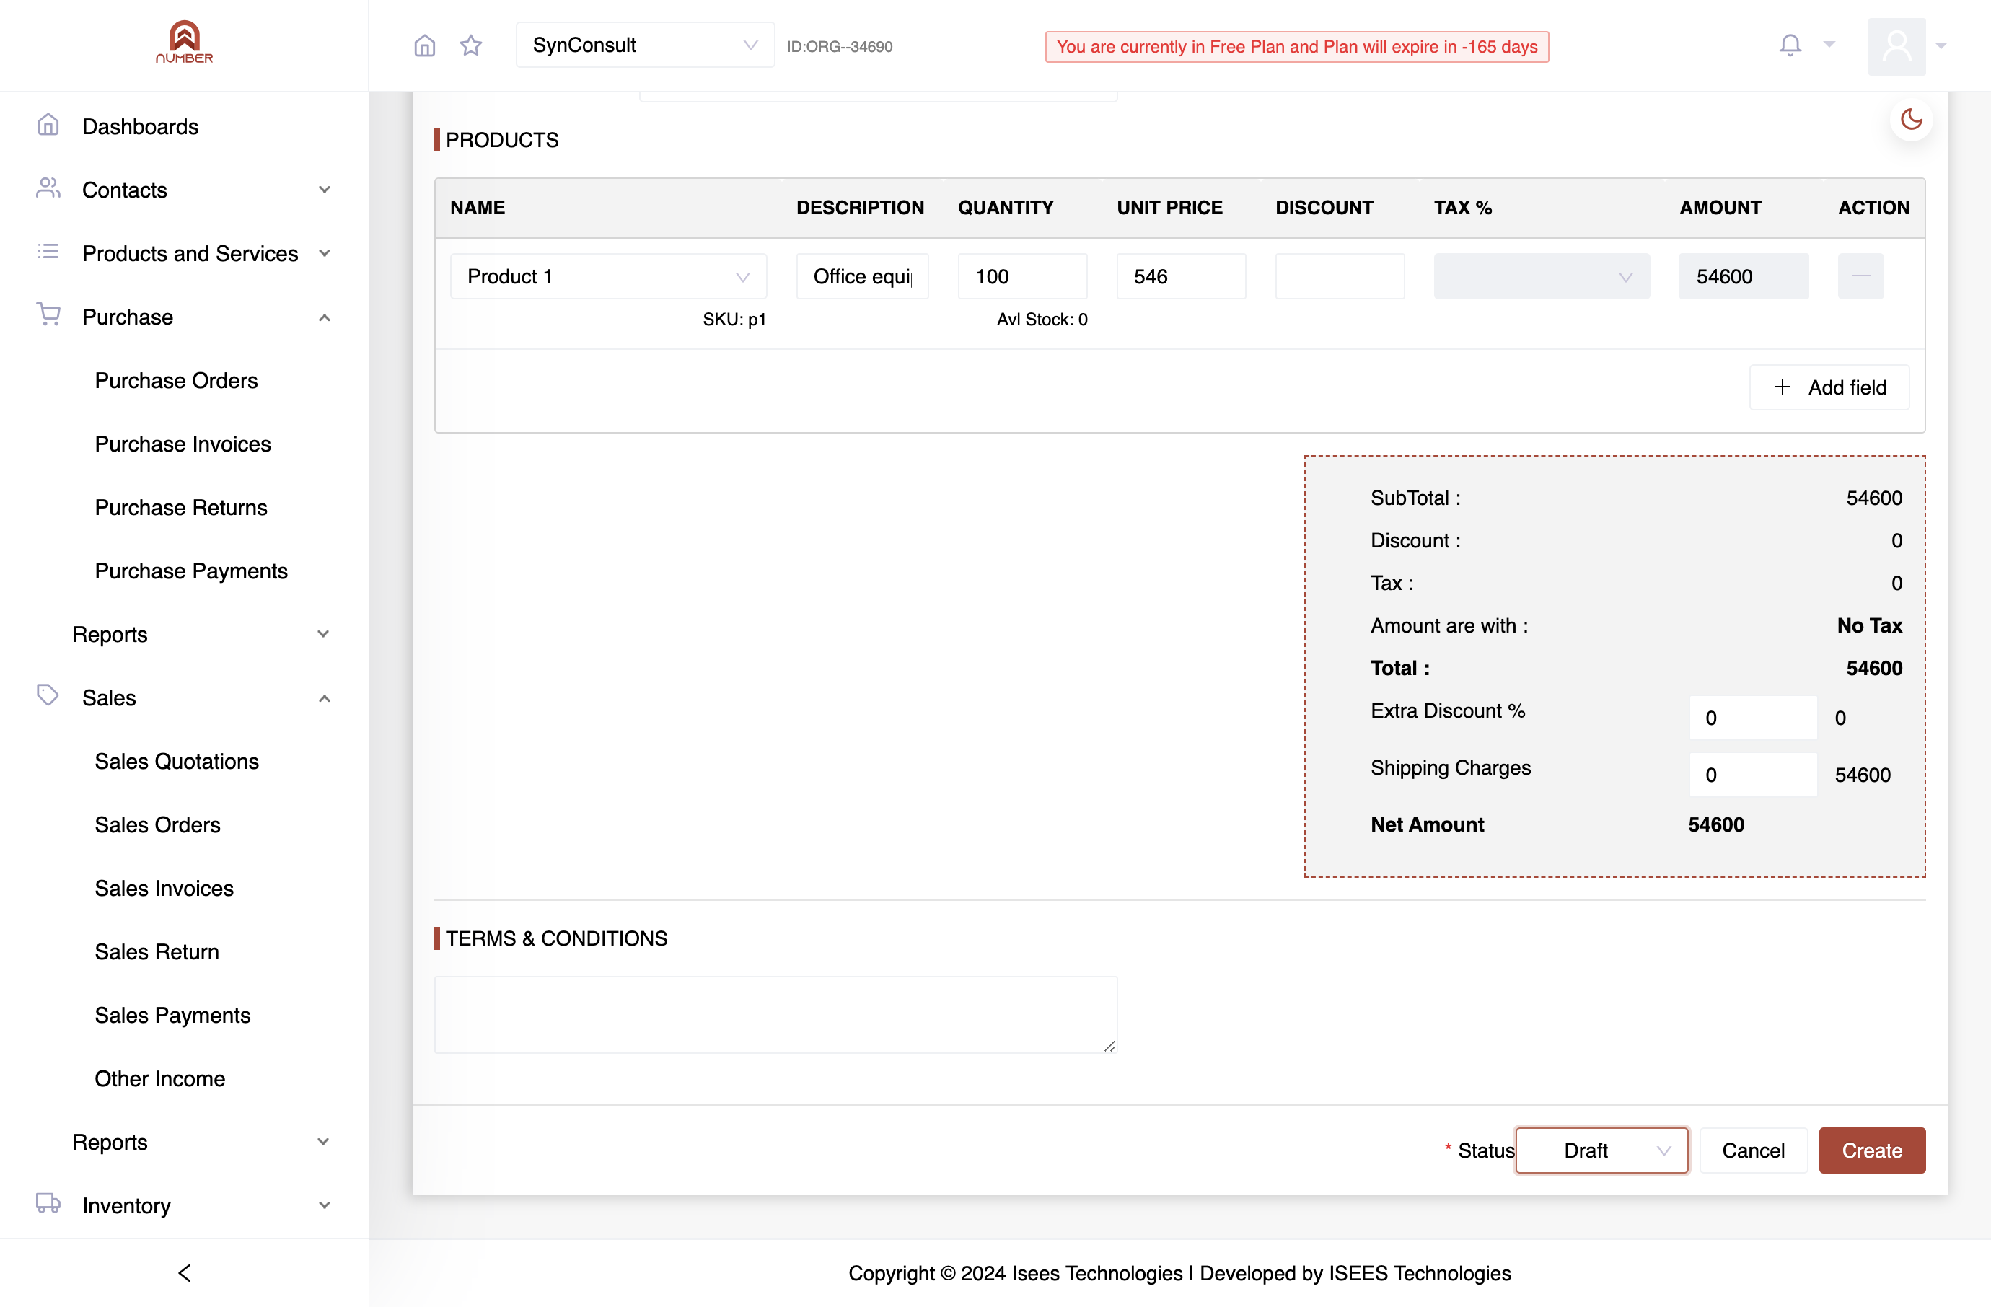Go to Purchase Invoices
Screen dimensions: 1991x1307
(183, 444)
